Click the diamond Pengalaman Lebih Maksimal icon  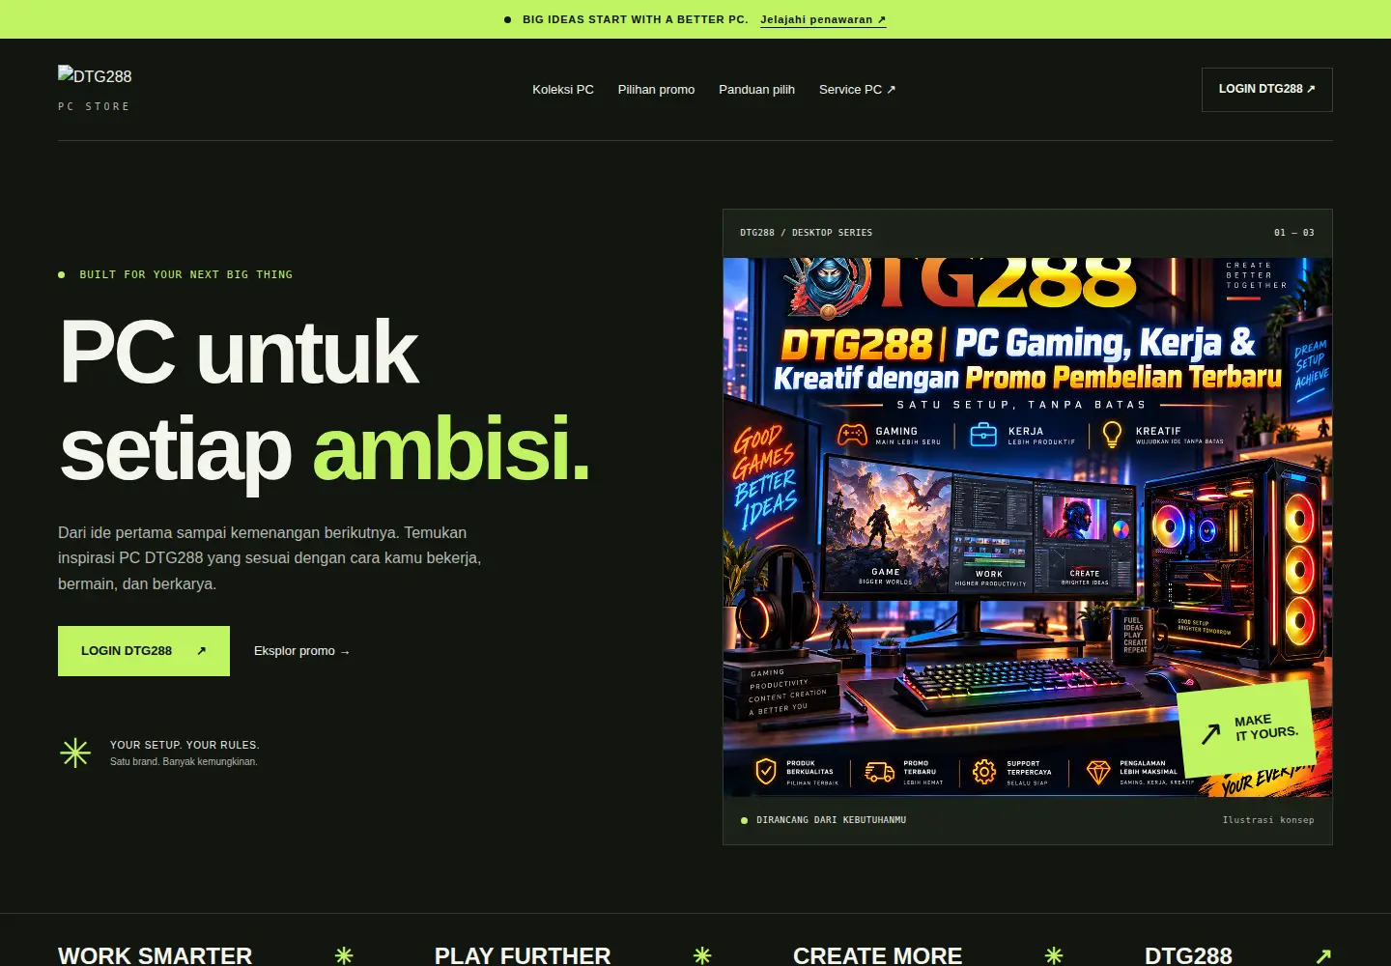coord(1098,771)
